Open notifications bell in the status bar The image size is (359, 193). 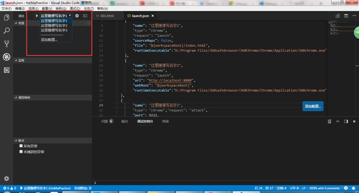[353, 188]
